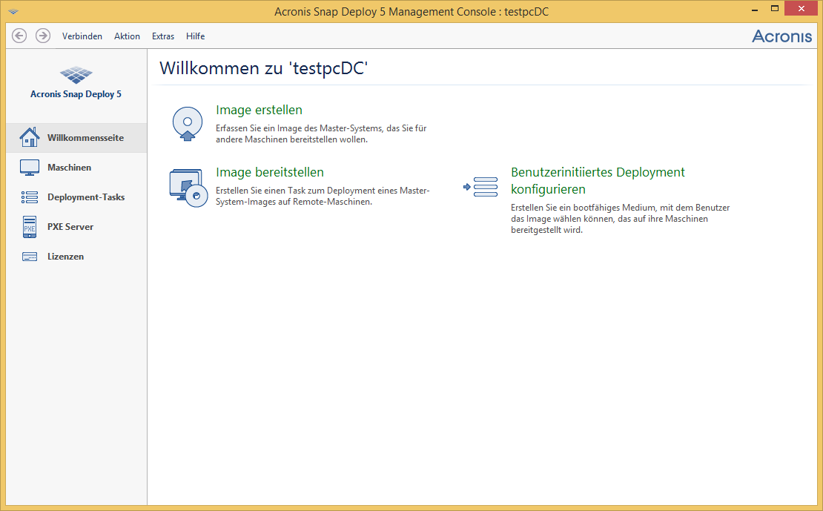Click the Willkommen zu 'testpcDC' heading
823x511 pixels.
[x=263, y=68]
